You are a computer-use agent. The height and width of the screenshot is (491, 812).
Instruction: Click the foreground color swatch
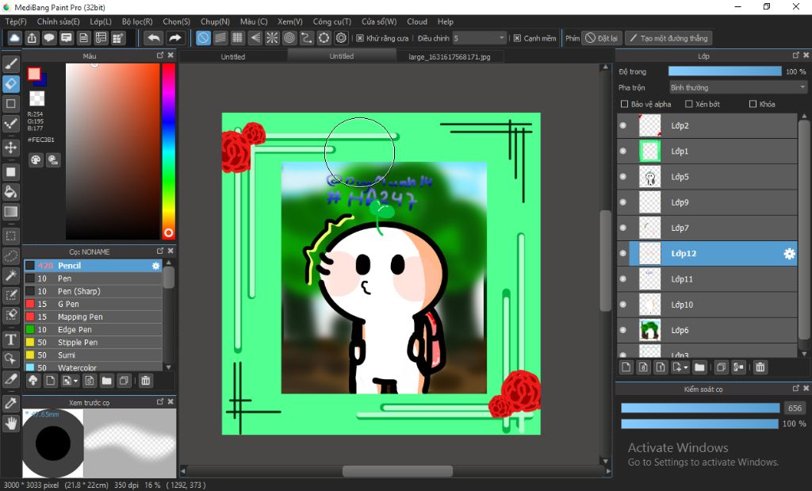34,74
